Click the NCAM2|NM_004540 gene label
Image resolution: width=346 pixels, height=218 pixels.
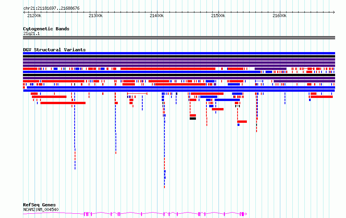[41, 209]
